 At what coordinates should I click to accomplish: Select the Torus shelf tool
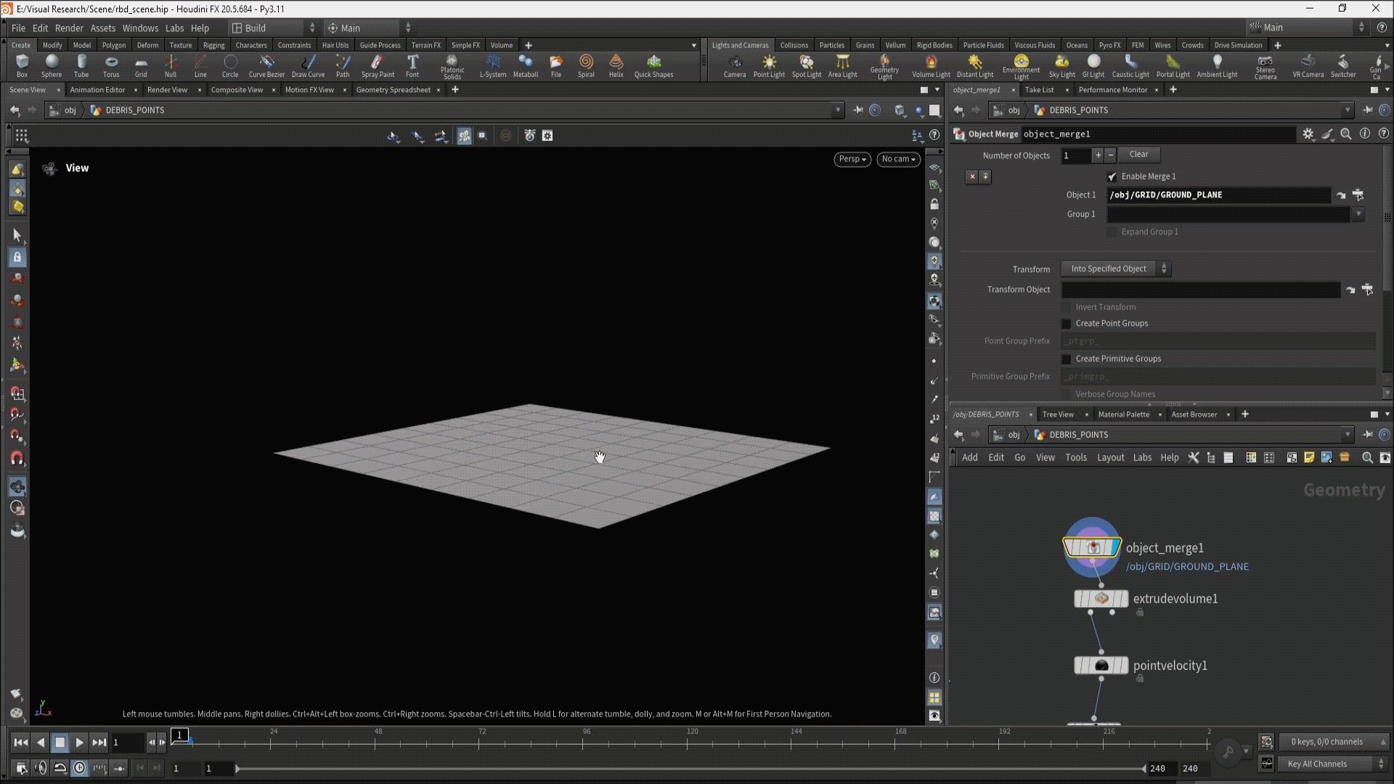click(111, 65)
